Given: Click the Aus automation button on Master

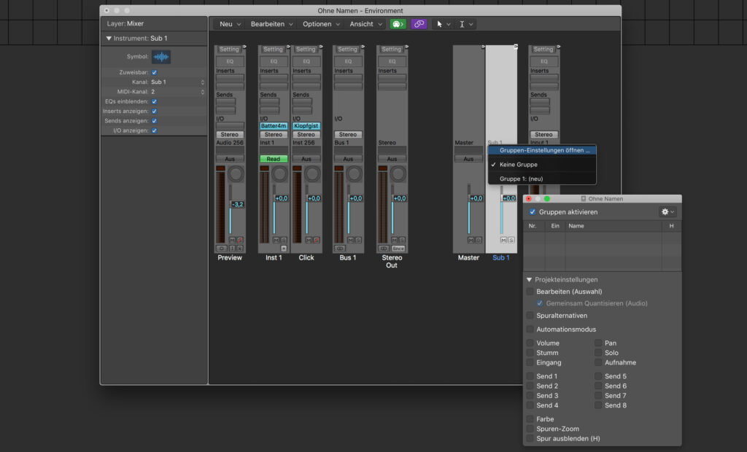Looking at the screenshot, I should point(468,159).
